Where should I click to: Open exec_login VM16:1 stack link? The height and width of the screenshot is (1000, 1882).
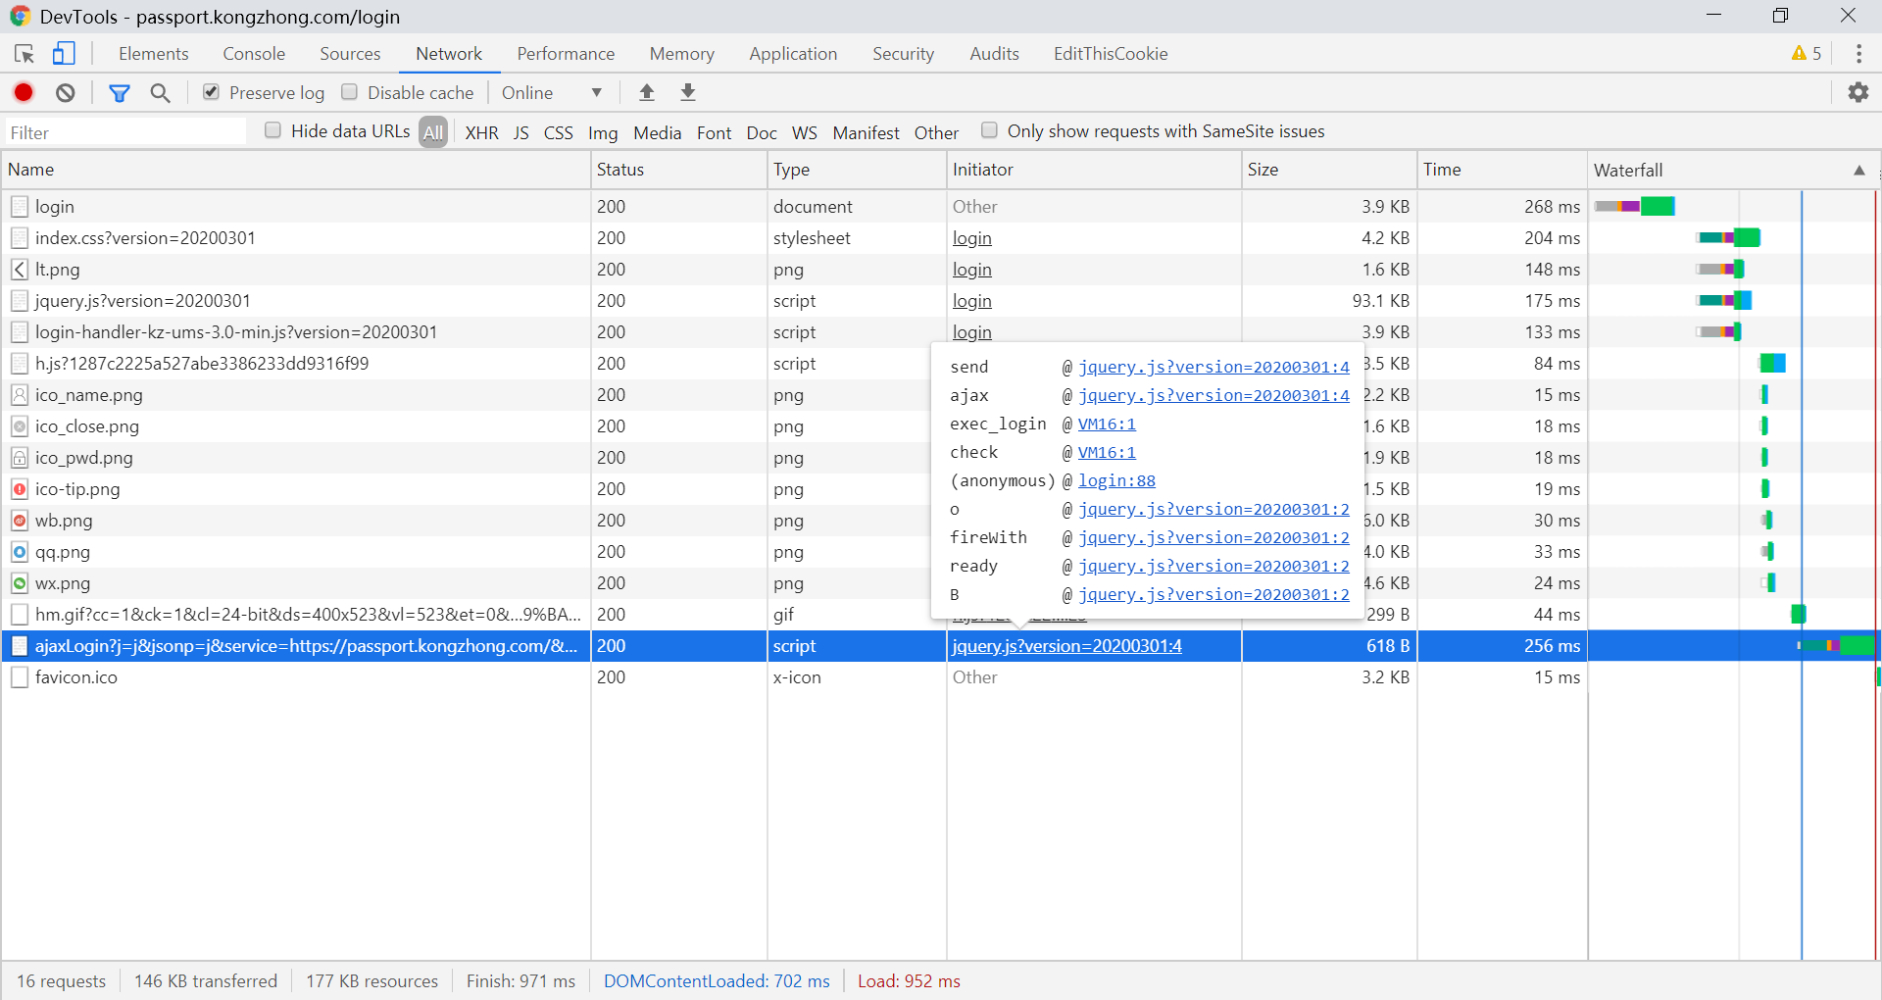click(x=1107, y=424)
